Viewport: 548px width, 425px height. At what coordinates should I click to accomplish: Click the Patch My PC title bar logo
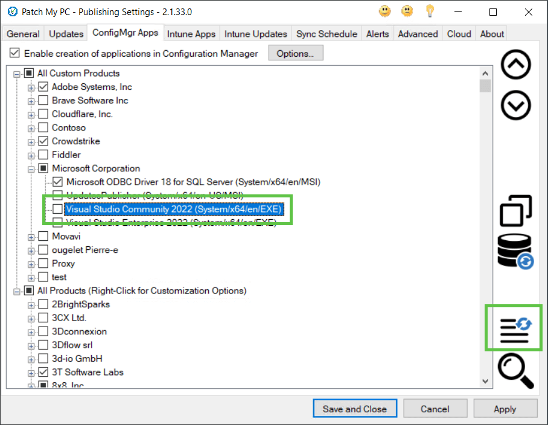coord(13,11)
